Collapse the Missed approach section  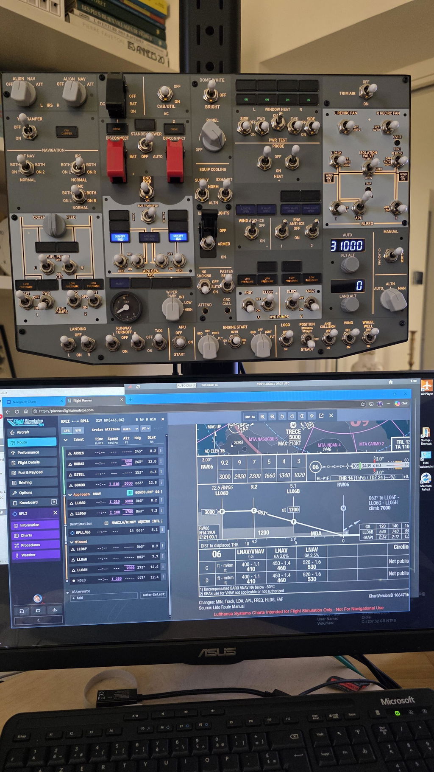point(72,542)
